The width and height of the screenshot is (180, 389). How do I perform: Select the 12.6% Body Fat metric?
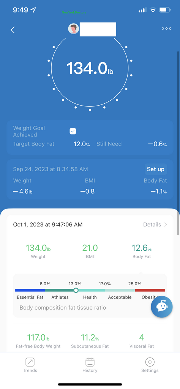(x=142, y=251)
